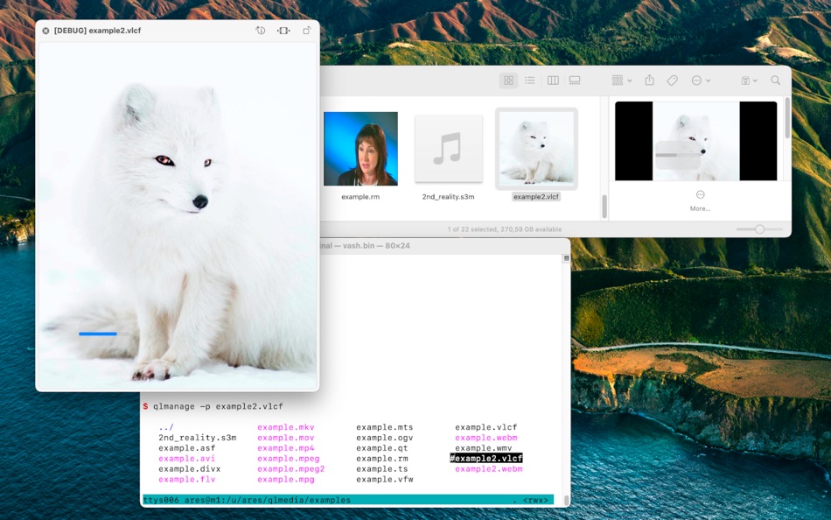Expand the ellipsis actions dropdown in Finder

(701, 80)
